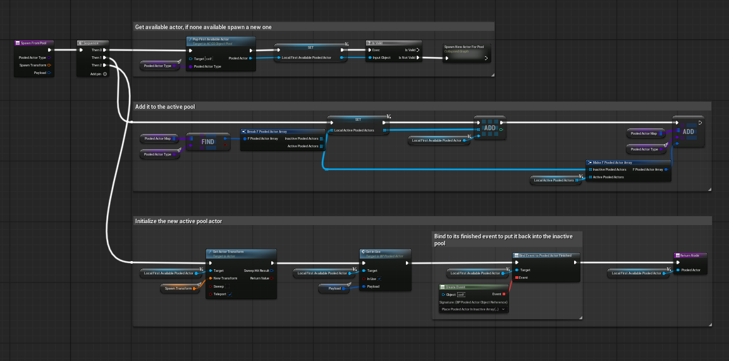Open the Place Pooled Actor In Inactive Array dropdown
Image resolution: width=729 pixels, height=361 pixels.
click(x=473, y=309)
